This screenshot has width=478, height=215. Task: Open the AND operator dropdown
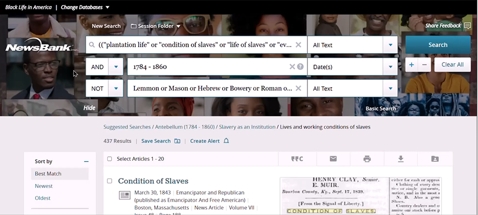[x=116, y=67]
